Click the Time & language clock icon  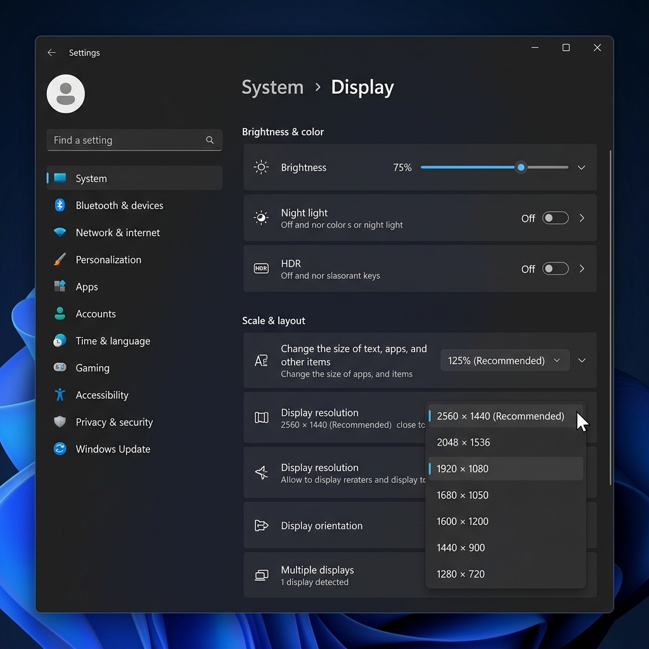click(x=60, y=340)
